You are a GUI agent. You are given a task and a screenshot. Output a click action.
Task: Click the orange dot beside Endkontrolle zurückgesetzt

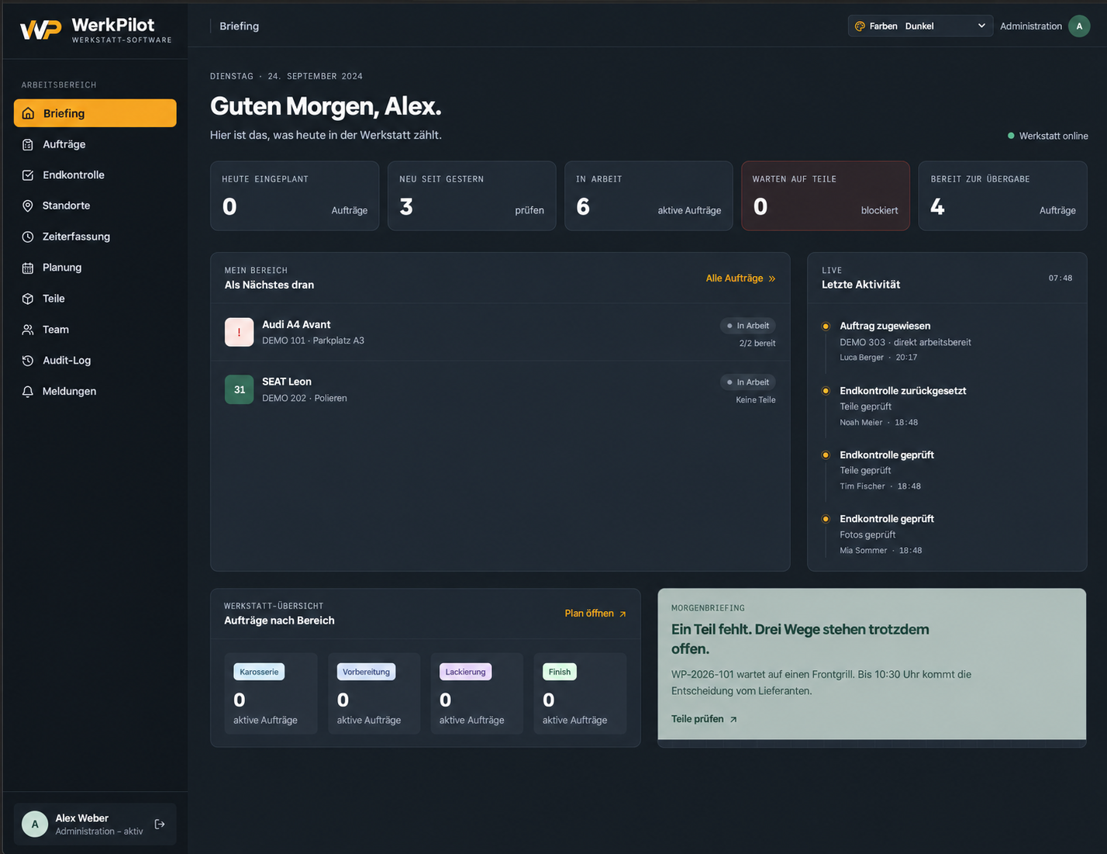click(826, 391)
